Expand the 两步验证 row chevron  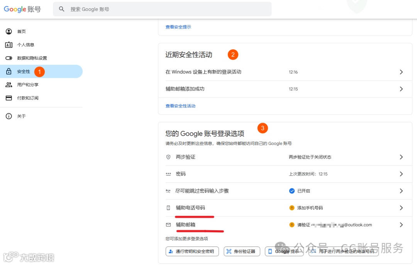[x=401, y=157]
